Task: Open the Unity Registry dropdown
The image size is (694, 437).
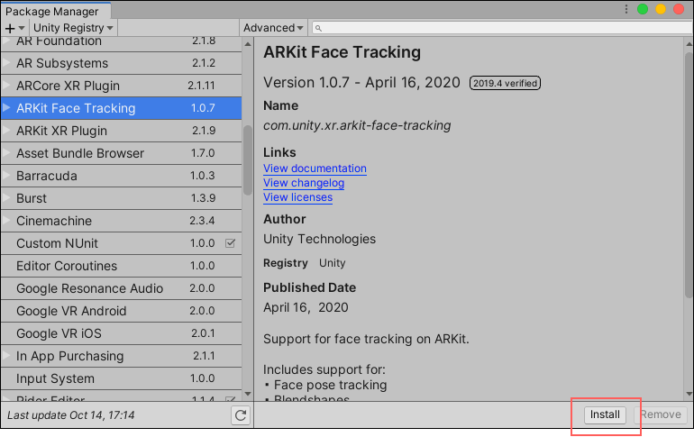Action: (73, 28)
